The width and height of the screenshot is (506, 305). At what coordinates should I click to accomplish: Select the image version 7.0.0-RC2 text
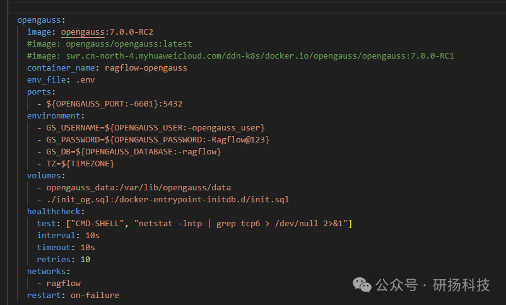tap(132, 32)
